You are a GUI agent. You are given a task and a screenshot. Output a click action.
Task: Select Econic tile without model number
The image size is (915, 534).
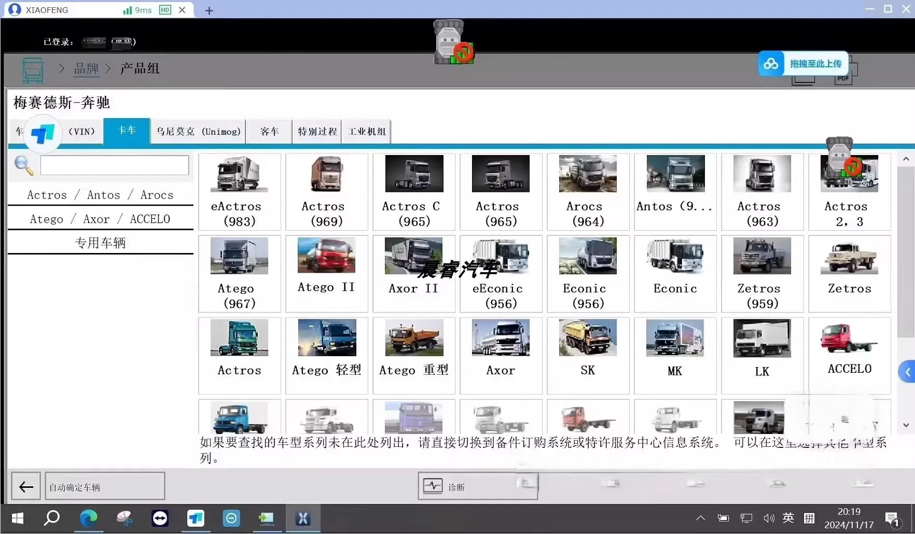pyautogui.click(x=675, y=274)
